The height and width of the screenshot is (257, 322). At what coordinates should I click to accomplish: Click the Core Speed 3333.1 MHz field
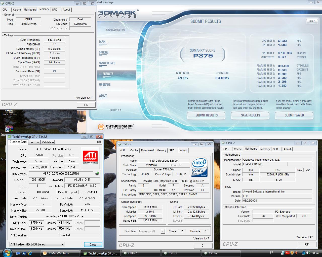pyautogui.click(x=150, y=207)
